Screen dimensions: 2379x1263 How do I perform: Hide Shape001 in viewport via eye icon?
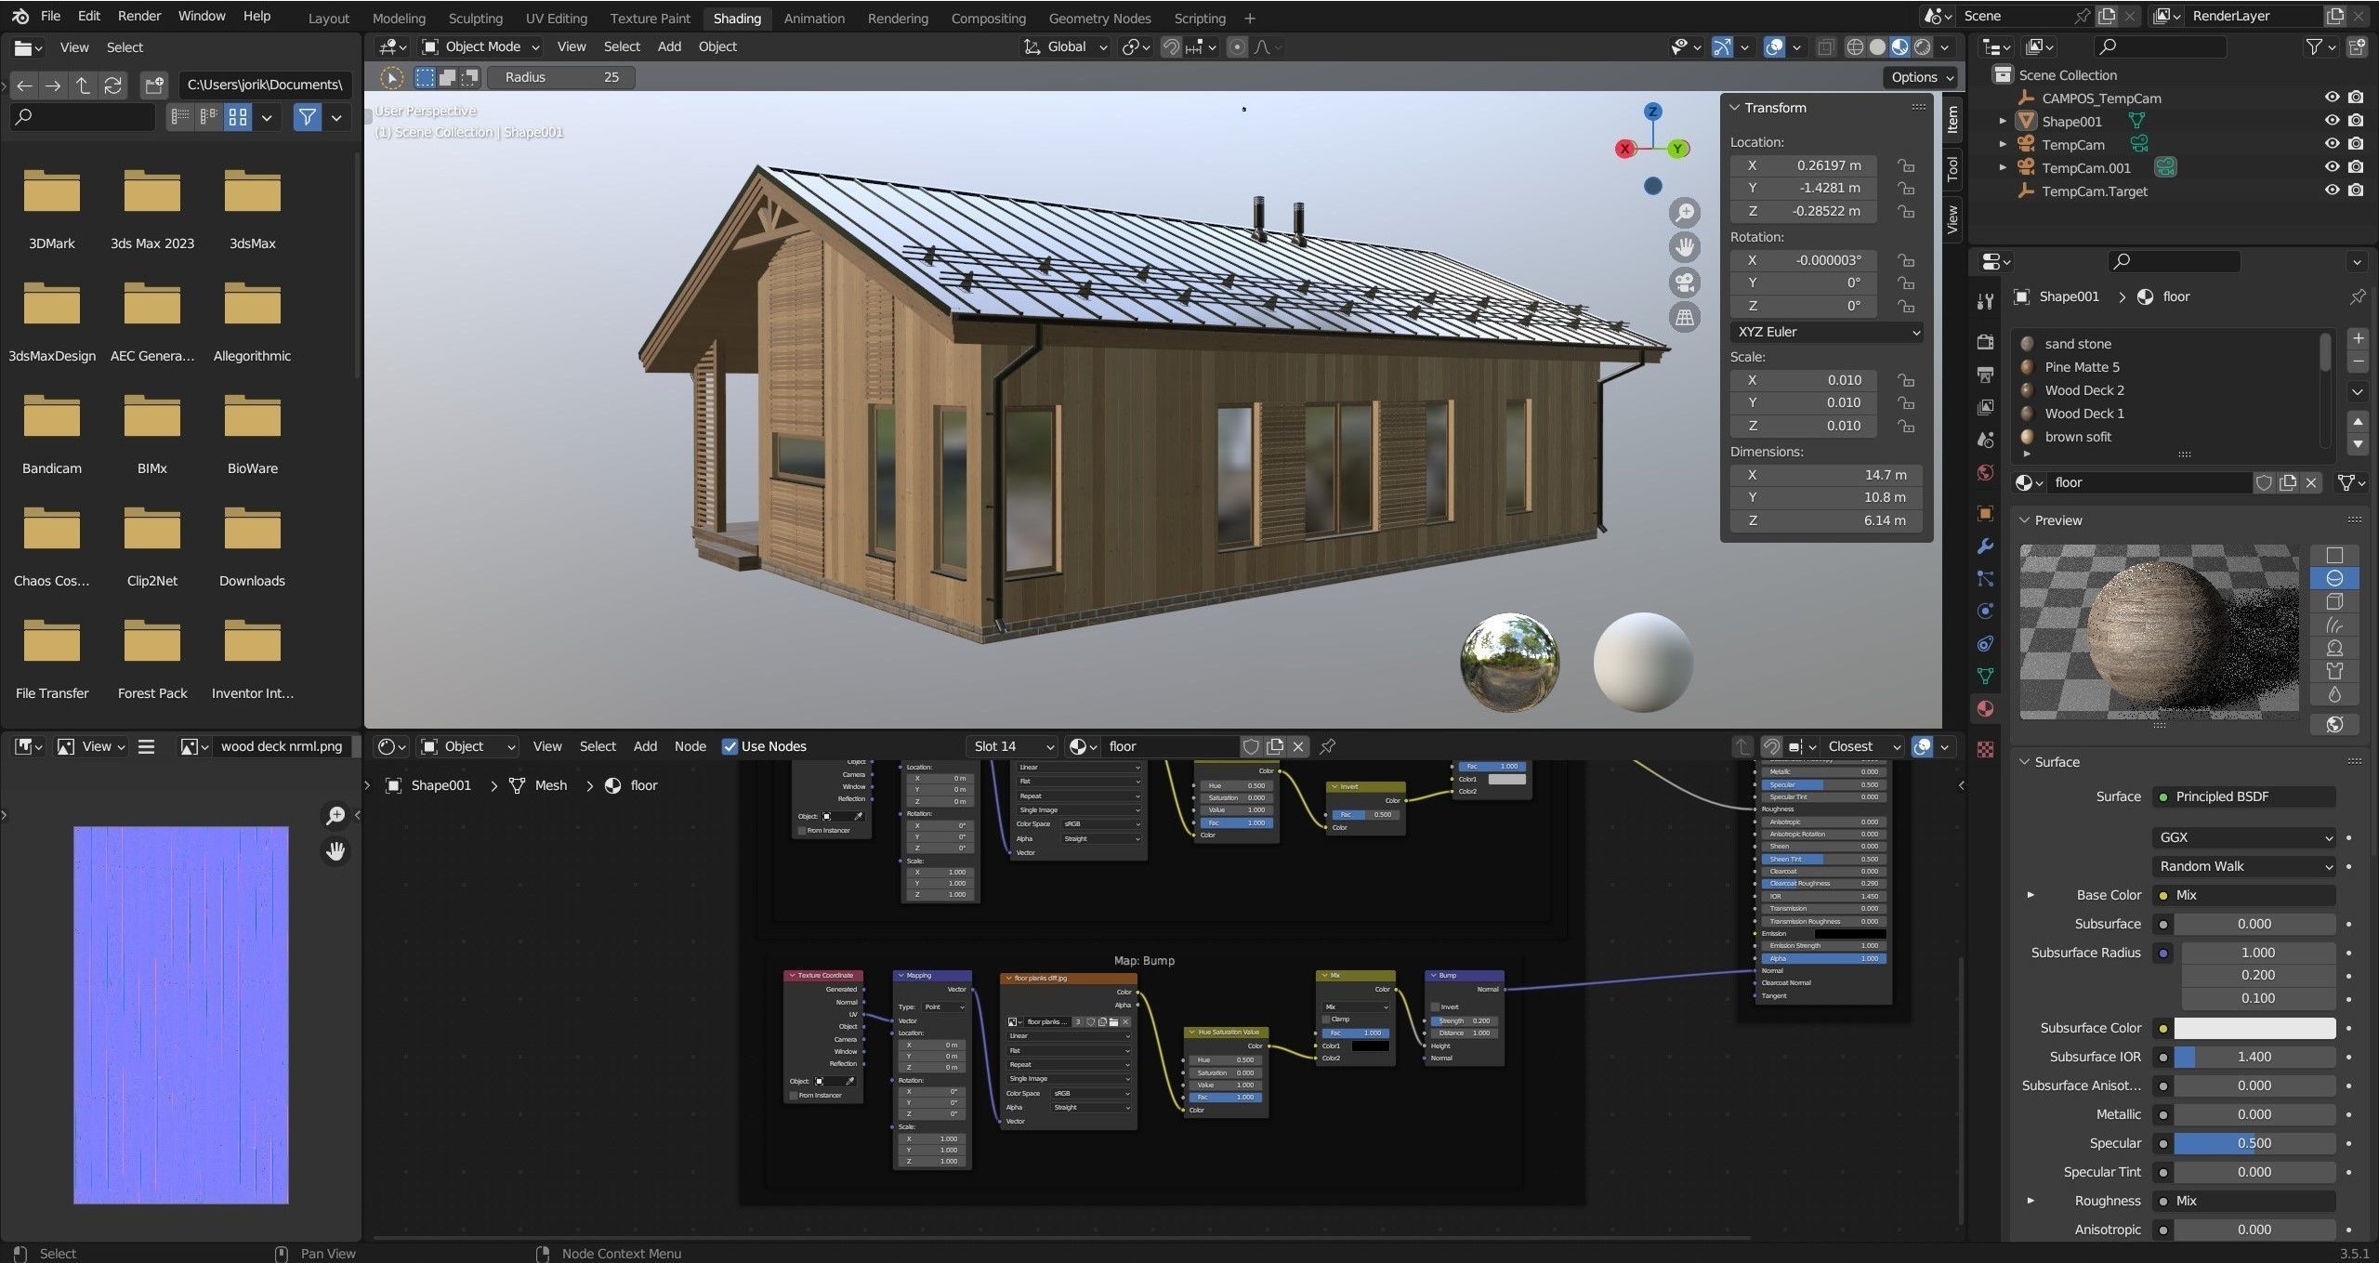[x=2332, y=121]
